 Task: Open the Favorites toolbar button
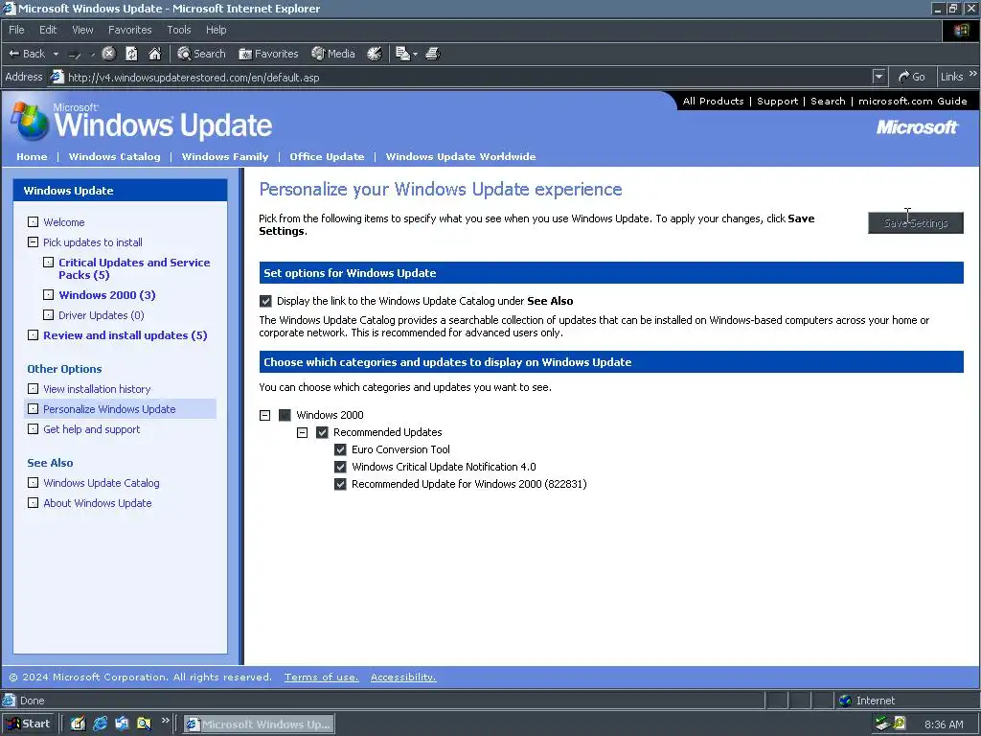tap(268, 54)
